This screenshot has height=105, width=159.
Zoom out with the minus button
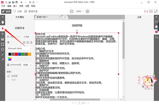tap(72, 11)
